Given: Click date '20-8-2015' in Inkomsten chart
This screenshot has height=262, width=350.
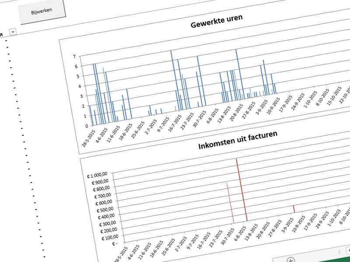Looking at the screenshot, I should point(263,231).
